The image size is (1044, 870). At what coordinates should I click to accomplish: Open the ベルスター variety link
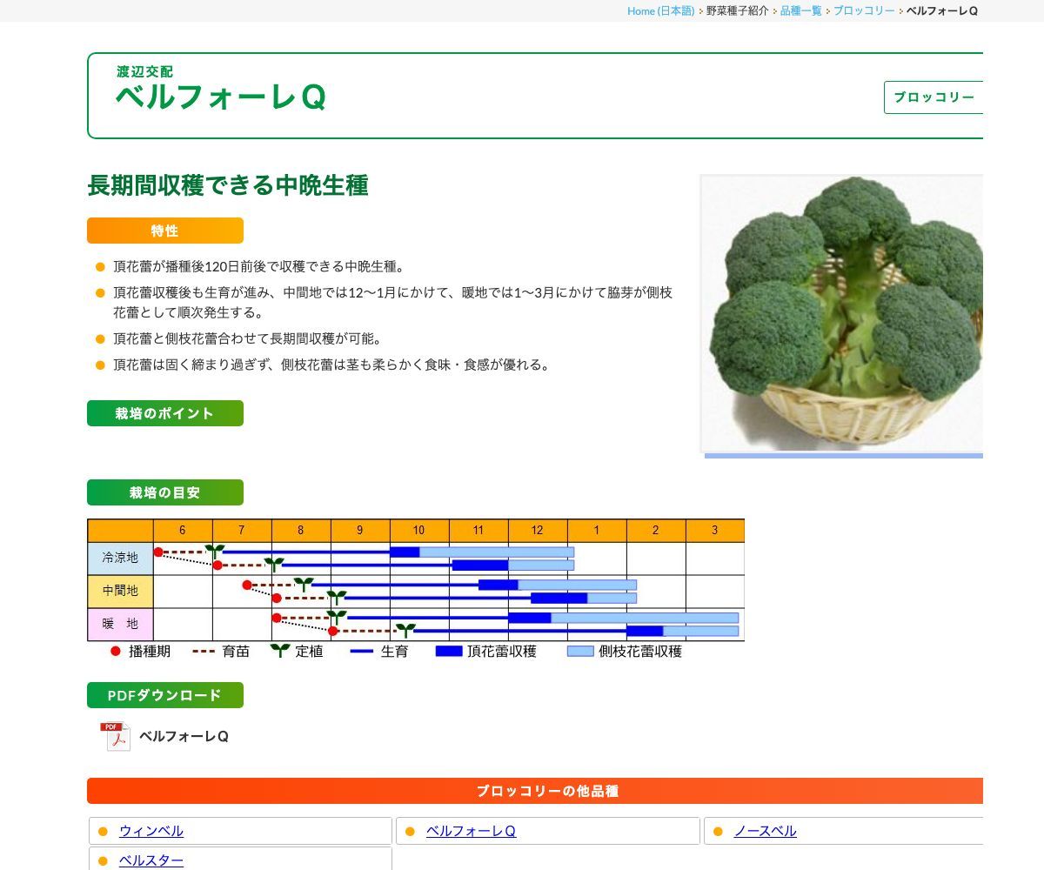point(151,860)
